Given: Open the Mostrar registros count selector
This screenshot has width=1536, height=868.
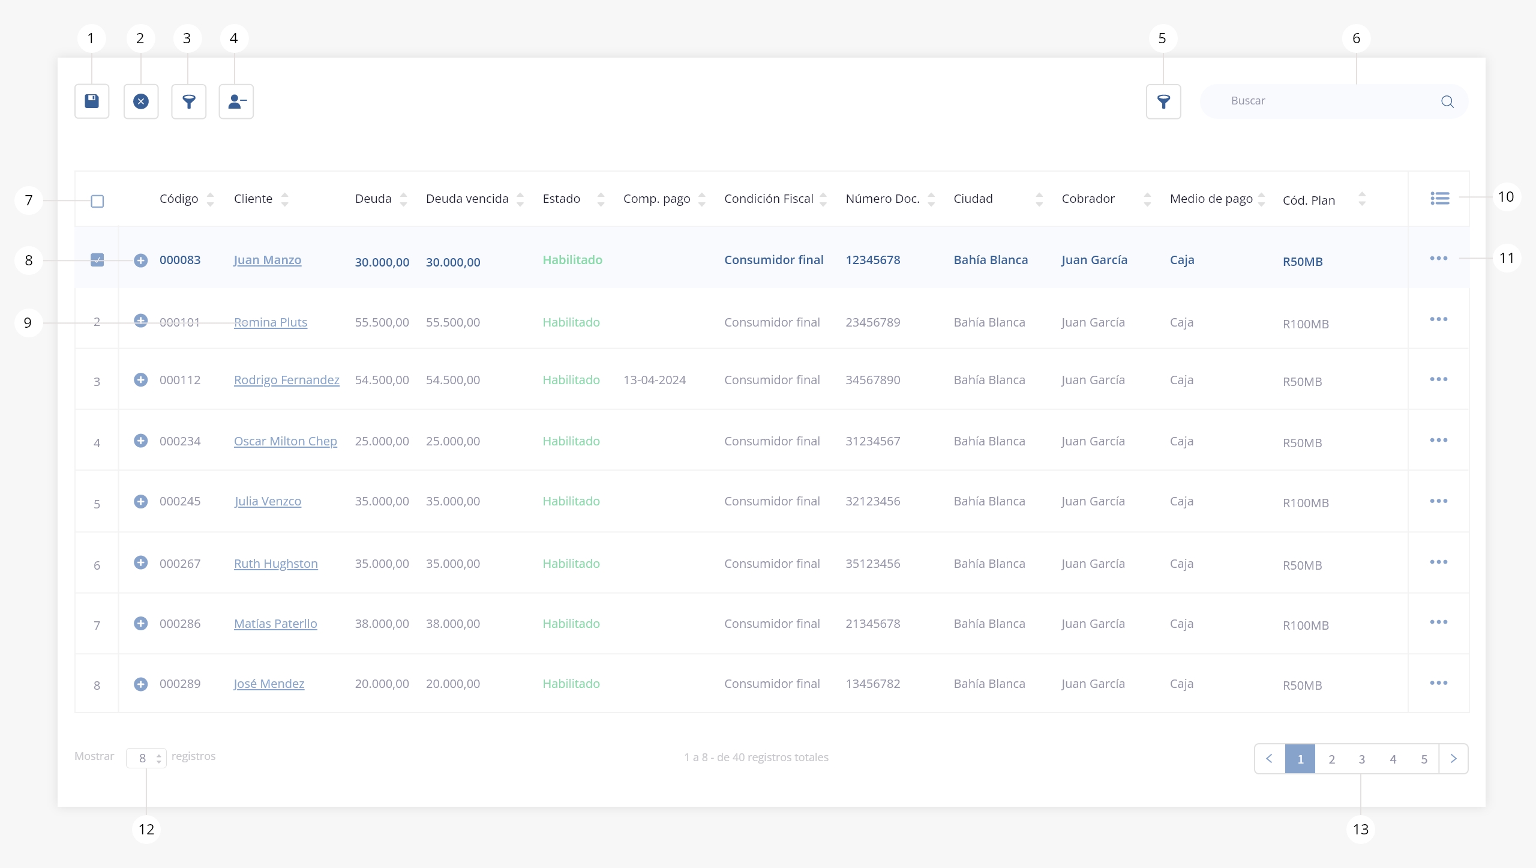Looking at the screenshot, I should (146, 758).
